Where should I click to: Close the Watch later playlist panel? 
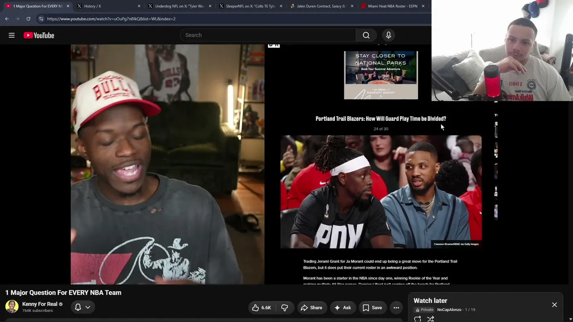point(554,305)
